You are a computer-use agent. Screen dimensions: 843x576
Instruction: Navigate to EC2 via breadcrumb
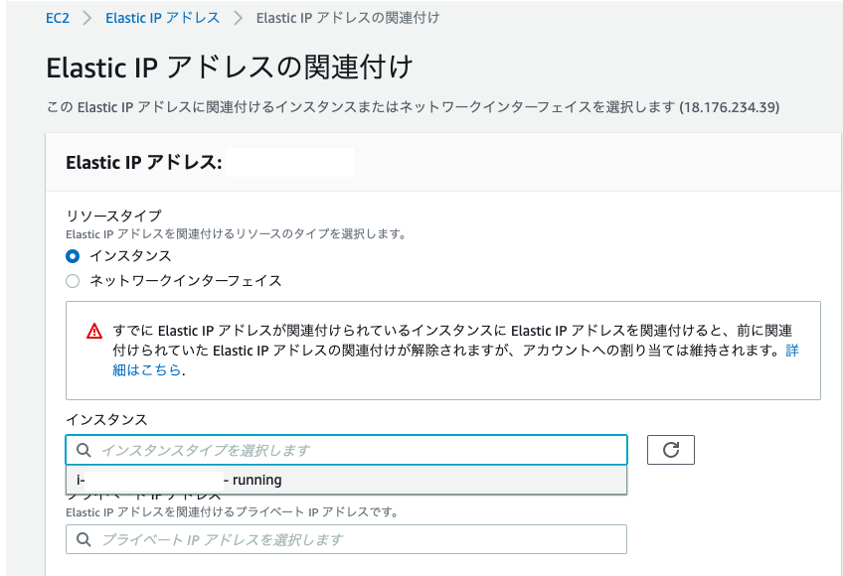pyautogui.click(x=58, y=17)
